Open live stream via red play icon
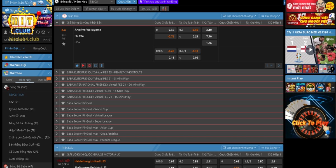This screenshot has height=168, width=336. (x=83, y=66)
